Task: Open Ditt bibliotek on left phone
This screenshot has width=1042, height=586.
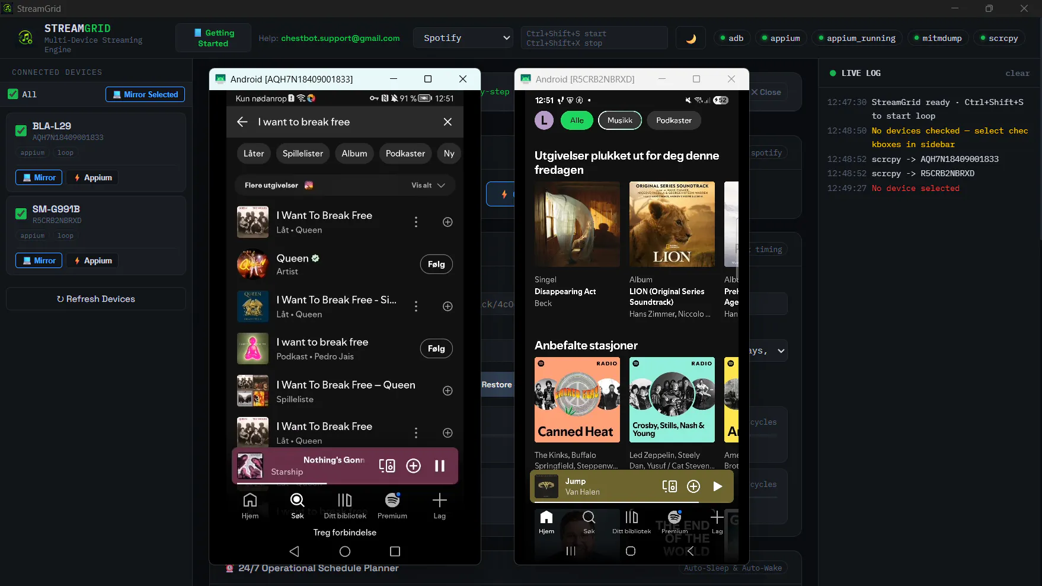Action: tap(345, 506)
